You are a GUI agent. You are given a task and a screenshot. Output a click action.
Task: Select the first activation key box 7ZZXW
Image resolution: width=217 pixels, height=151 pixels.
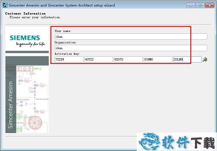[x=69, y=59]
